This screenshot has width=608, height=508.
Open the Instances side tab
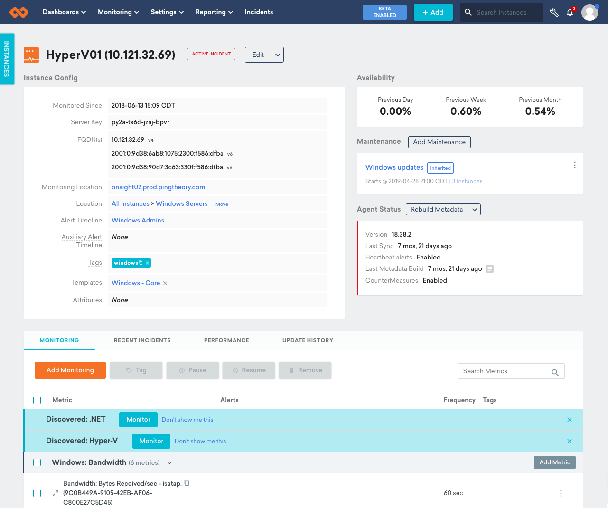[7, 59]
